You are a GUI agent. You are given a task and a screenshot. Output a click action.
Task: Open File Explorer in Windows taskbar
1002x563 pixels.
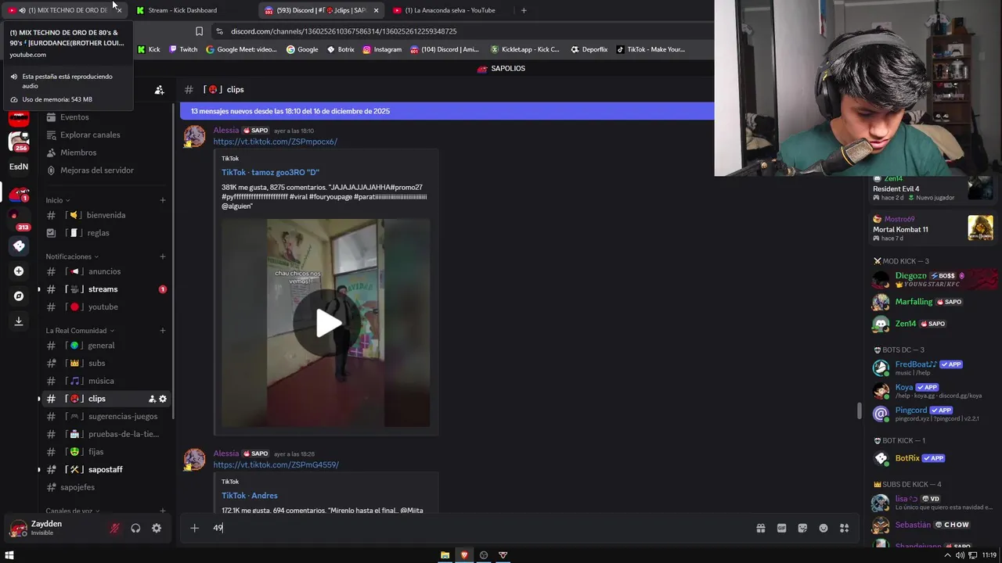[445, 555]
